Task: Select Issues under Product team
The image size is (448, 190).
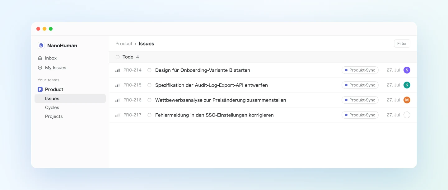Action: click(70, 98)
